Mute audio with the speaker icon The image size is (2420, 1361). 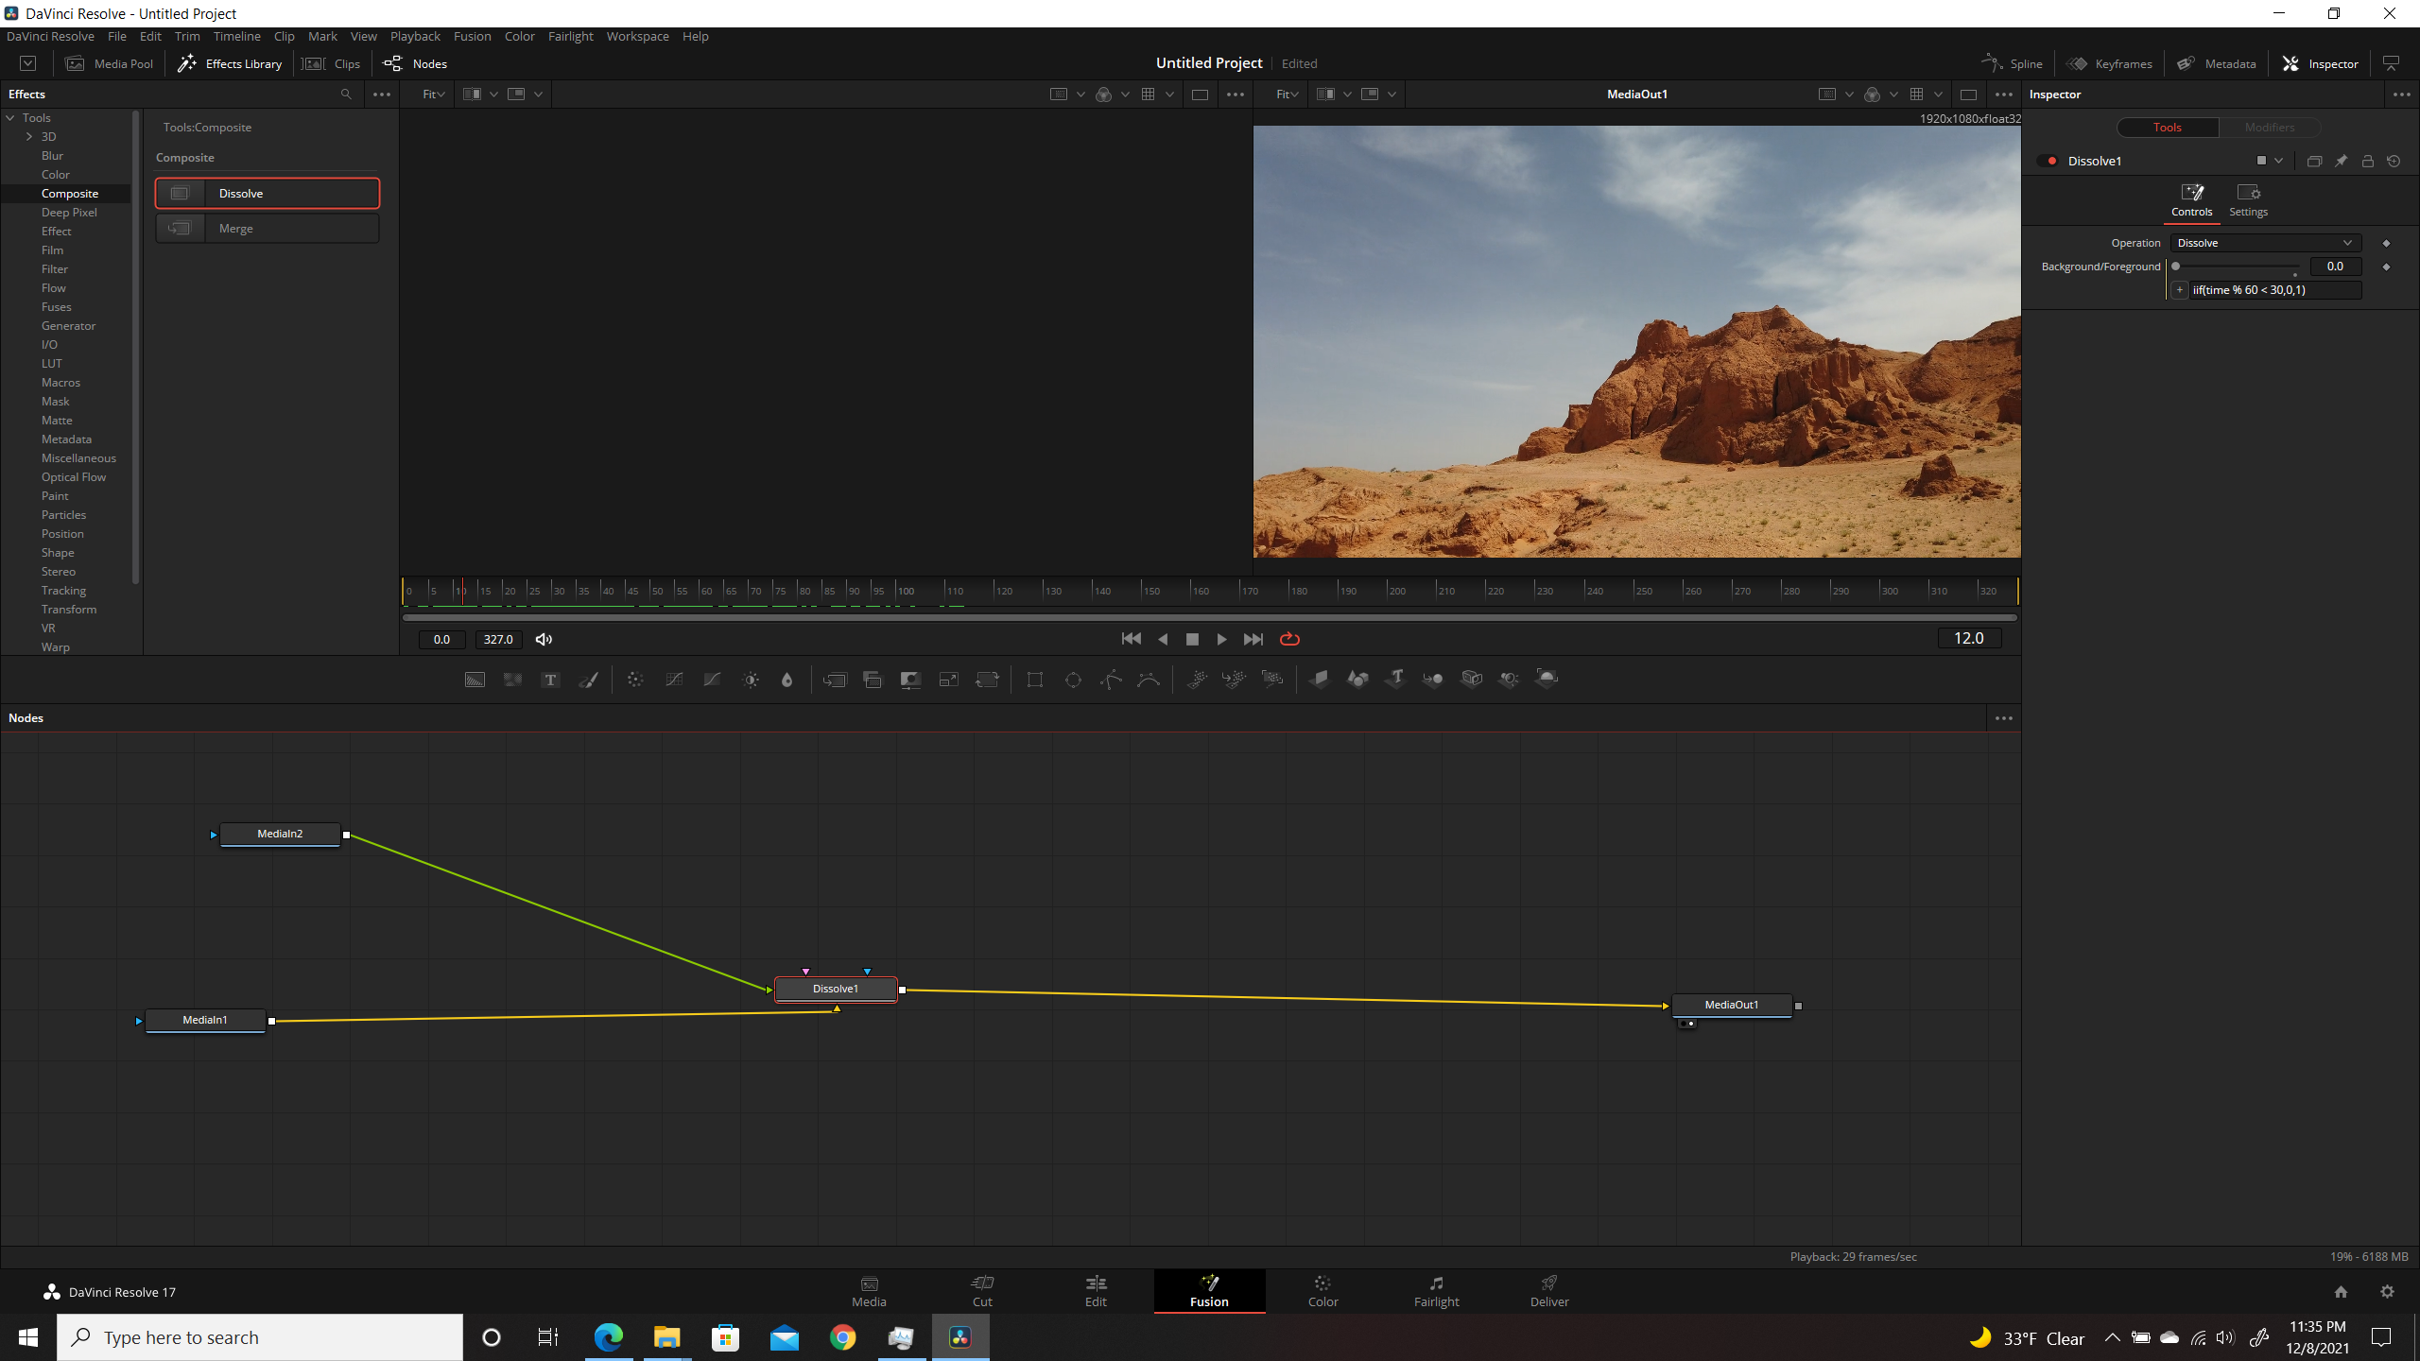tap(544, 640)
